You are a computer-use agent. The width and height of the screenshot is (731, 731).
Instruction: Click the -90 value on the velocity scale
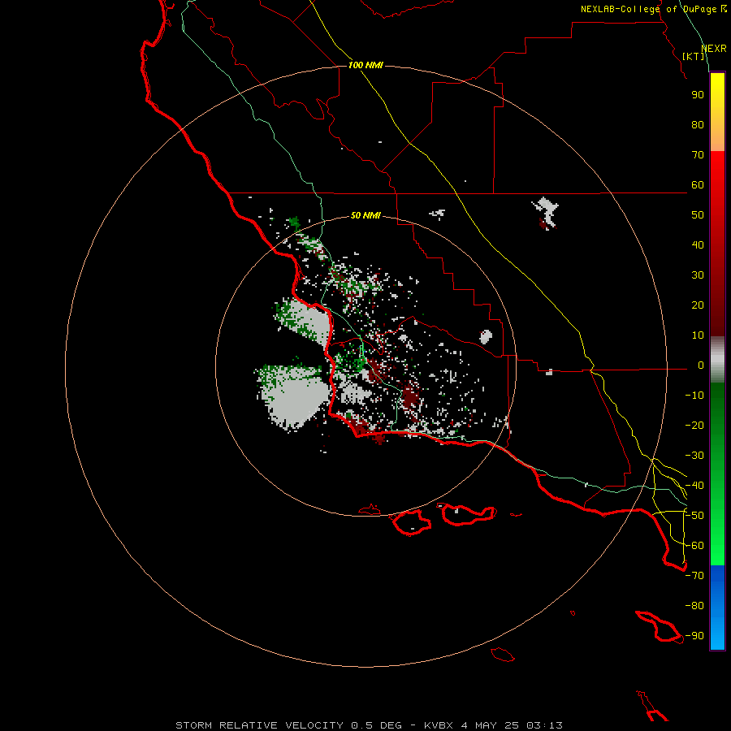[694, 636]
